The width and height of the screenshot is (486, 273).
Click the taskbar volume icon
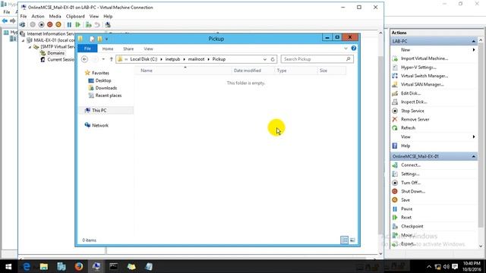point(447,266)
